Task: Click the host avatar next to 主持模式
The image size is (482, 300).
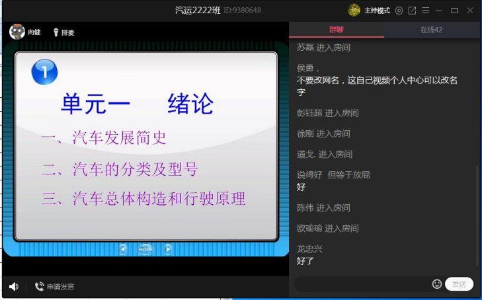Action: (x=354, y=10)
